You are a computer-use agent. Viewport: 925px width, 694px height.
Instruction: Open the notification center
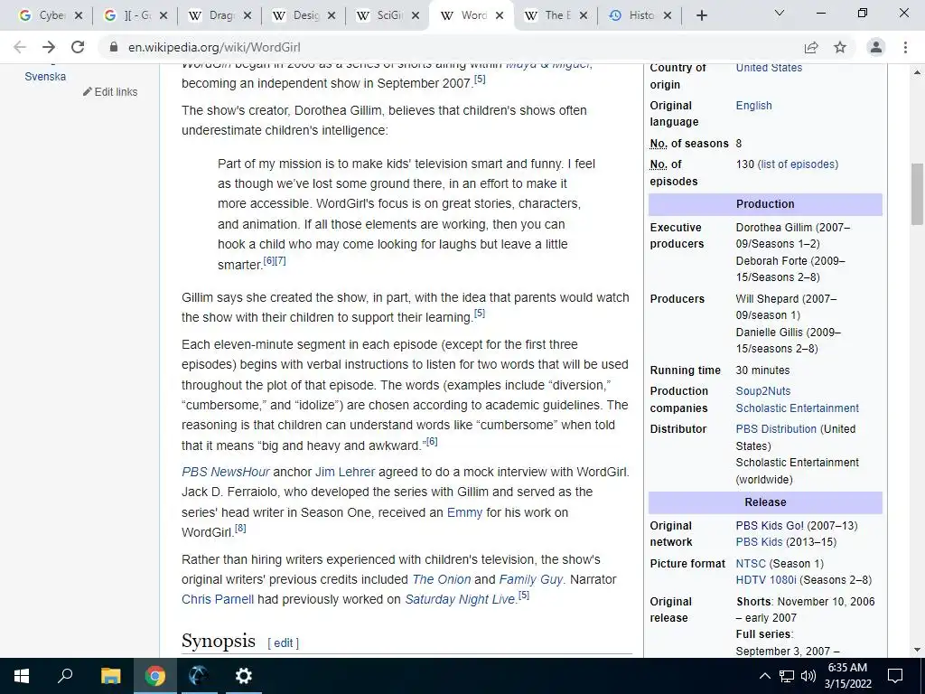[895, 676]
